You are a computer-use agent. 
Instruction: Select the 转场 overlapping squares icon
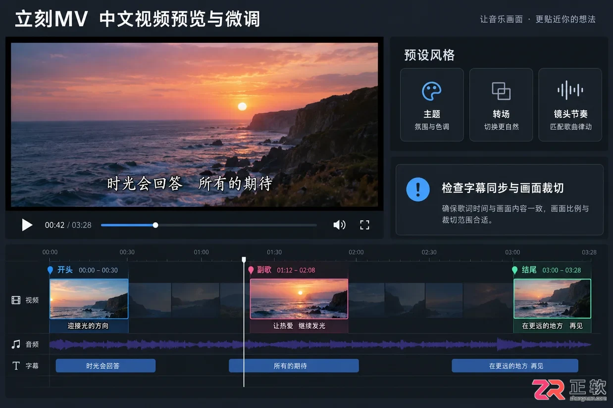click(501, 91)
